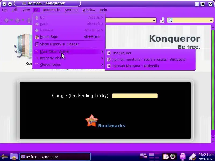Click the Up arrow toolbar icon
215x161 pixels.
(x=29, y=20)
